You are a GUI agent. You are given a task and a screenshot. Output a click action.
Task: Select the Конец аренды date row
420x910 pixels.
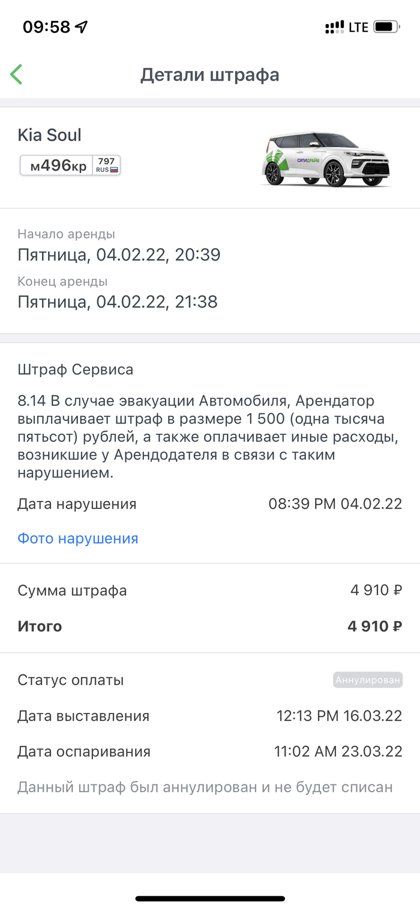pyautogui.click(x=117, y=302)
